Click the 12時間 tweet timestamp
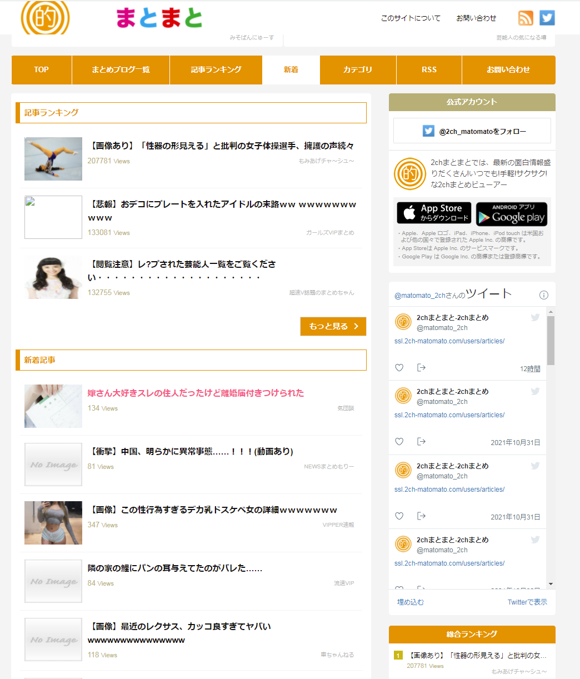580x679 pixels. click(x=530, y=369)
